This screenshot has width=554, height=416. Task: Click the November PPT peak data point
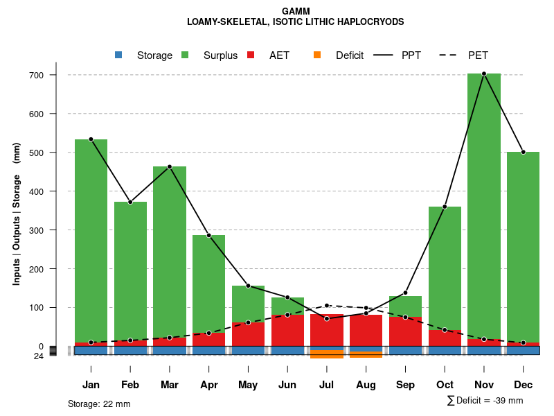click(x=484, y=73)
